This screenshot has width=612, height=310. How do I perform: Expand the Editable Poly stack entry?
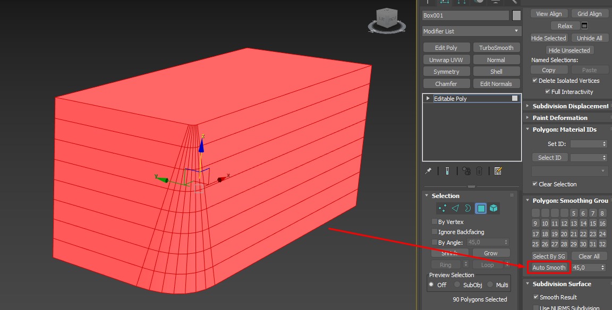pyautogui.click(x=428, y=99)
